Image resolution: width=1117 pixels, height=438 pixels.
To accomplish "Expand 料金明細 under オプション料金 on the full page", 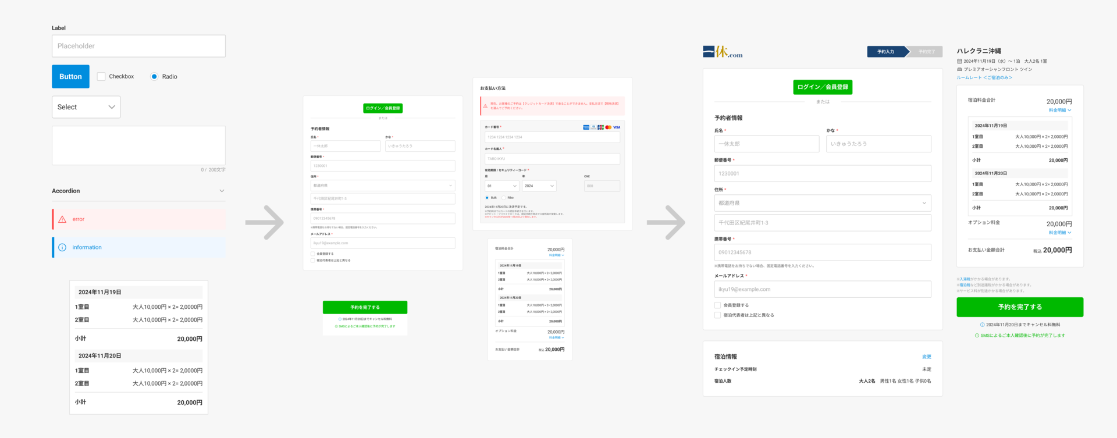I will click(x=1060, y=233).
